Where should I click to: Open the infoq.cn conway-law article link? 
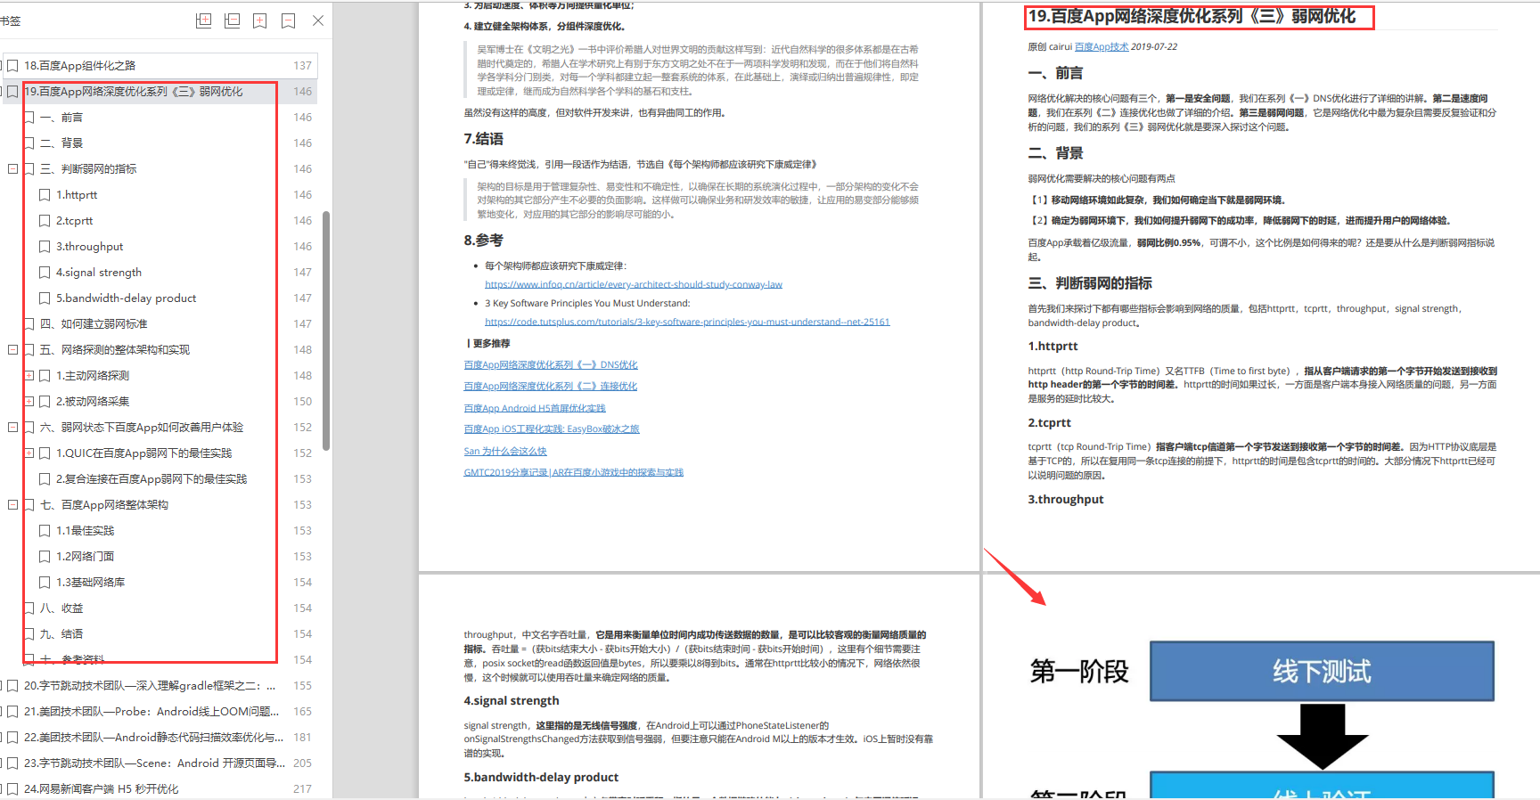tap(634, 285)
